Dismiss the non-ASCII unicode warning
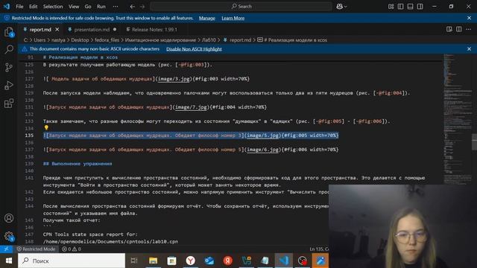The width and height of the screenshot is (477, 268). [469, 48]
